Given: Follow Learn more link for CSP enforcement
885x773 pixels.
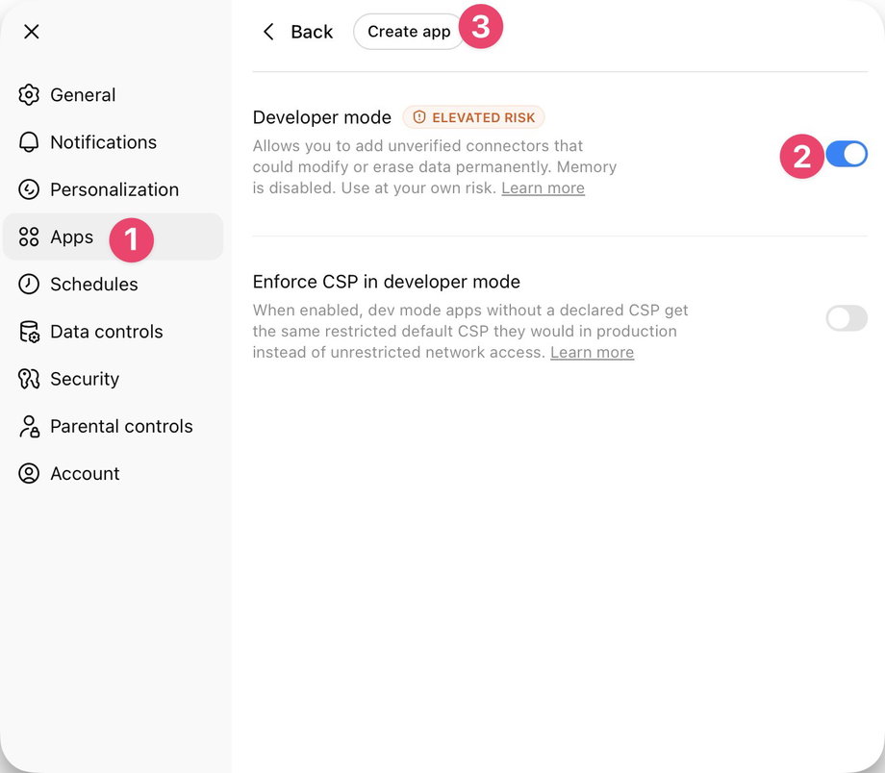Looking at the screenshot, I should (592, 353).
